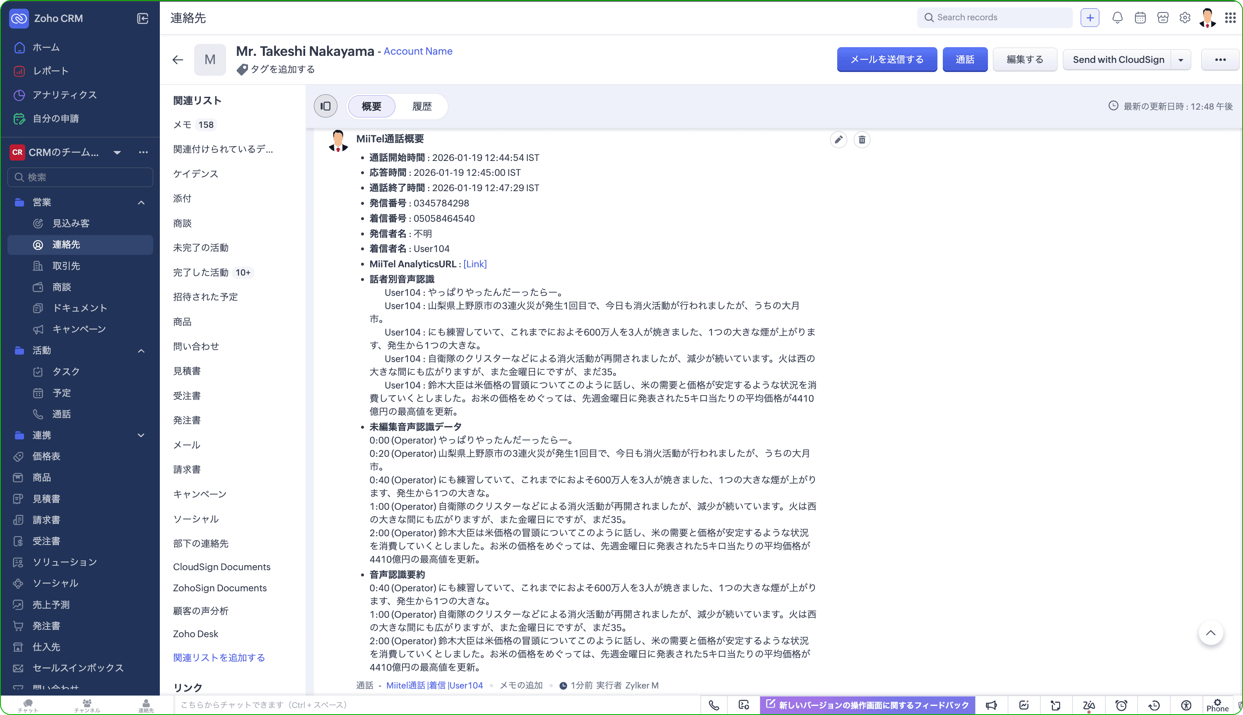Collapse the 営業 folder

141,202
